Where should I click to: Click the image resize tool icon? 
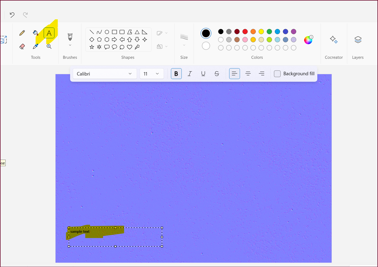pyautogui.click(x=3, y=40)
